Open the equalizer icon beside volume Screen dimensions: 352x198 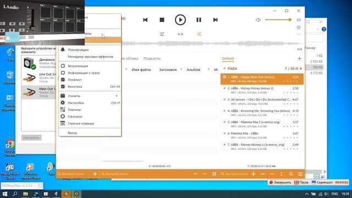299,20
